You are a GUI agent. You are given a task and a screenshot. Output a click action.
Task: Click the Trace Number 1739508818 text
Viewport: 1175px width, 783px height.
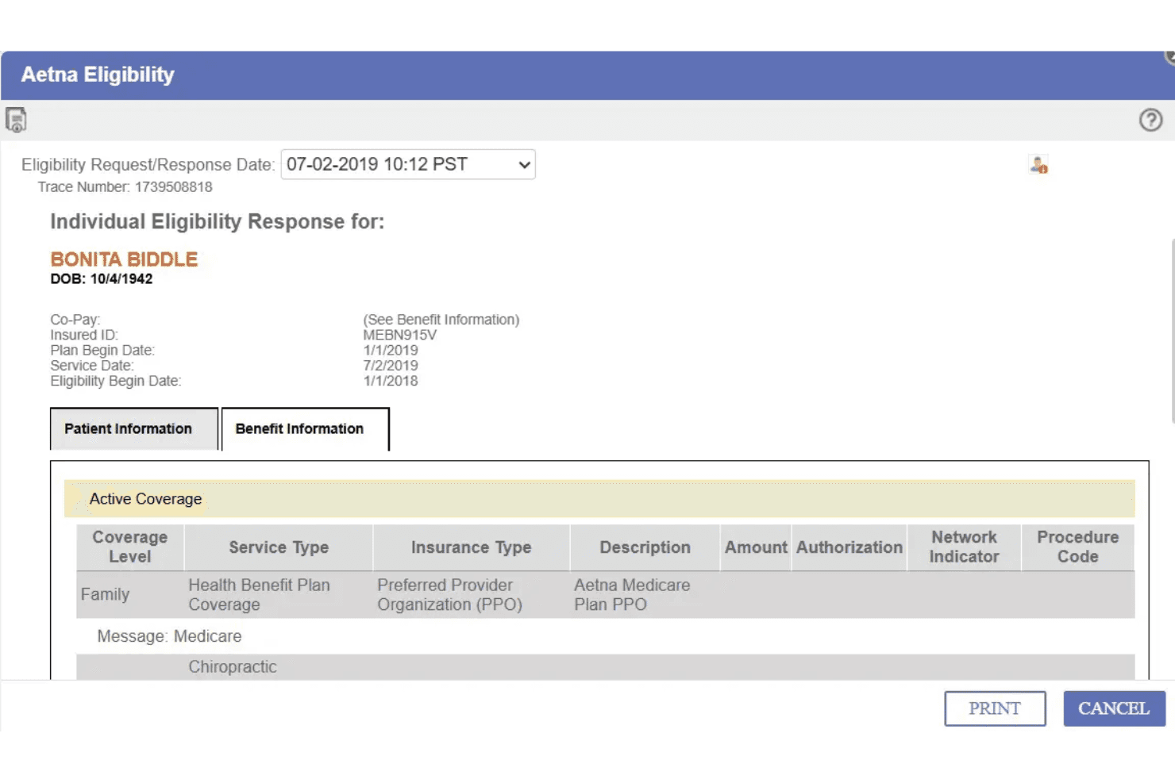pyautogui.click(x=125, y=187)
